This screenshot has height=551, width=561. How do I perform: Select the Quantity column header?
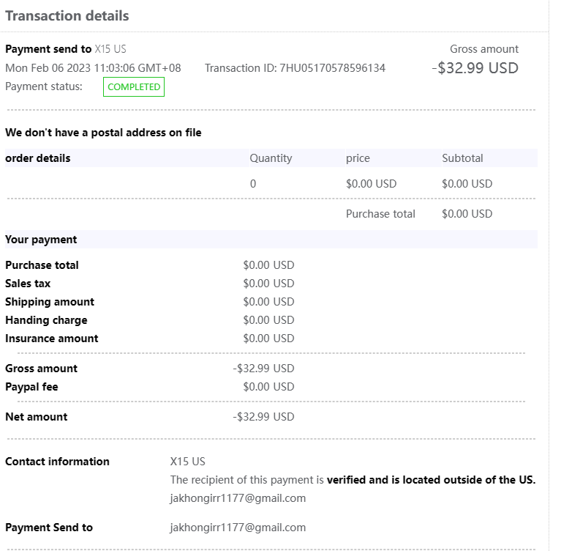(x=271, y=158)
